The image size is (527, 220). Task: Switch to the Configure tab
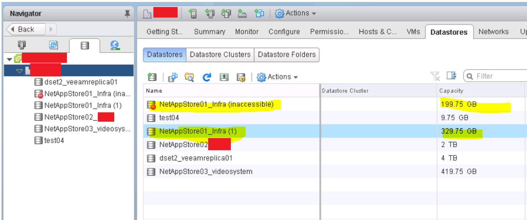[x=284, y=32]
